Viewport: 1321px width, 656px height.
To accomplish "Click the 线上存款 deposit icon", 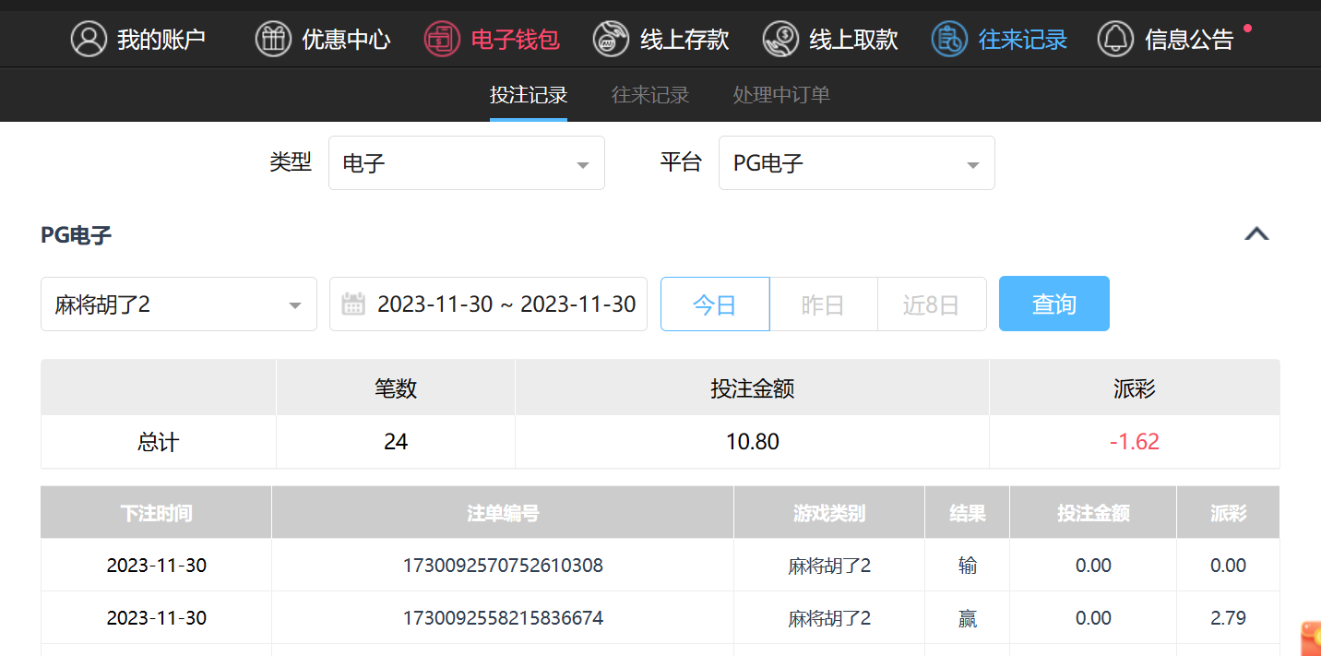I will (611, 39).
